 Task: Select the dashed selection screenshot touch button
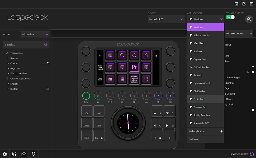146,79
